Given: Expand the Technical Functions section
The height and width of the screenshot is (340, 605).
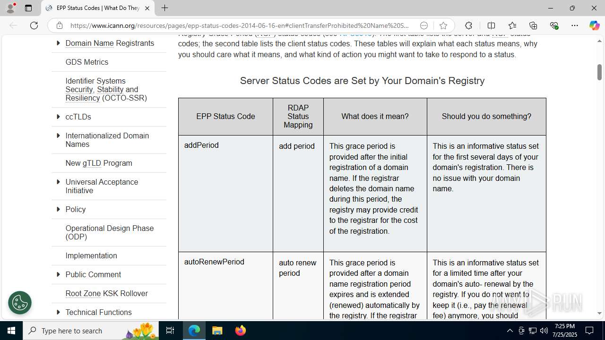Looking at the screenshot, I should tap(58, 312).
